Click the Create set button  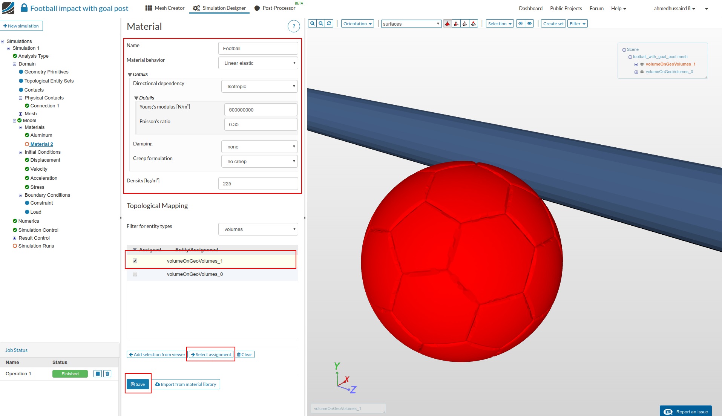pos(553,24)
